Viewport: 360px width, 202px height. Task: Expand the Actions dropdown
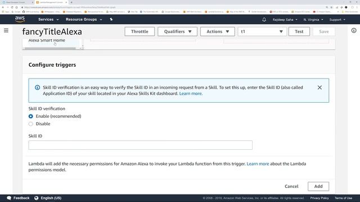click(218, 31)
